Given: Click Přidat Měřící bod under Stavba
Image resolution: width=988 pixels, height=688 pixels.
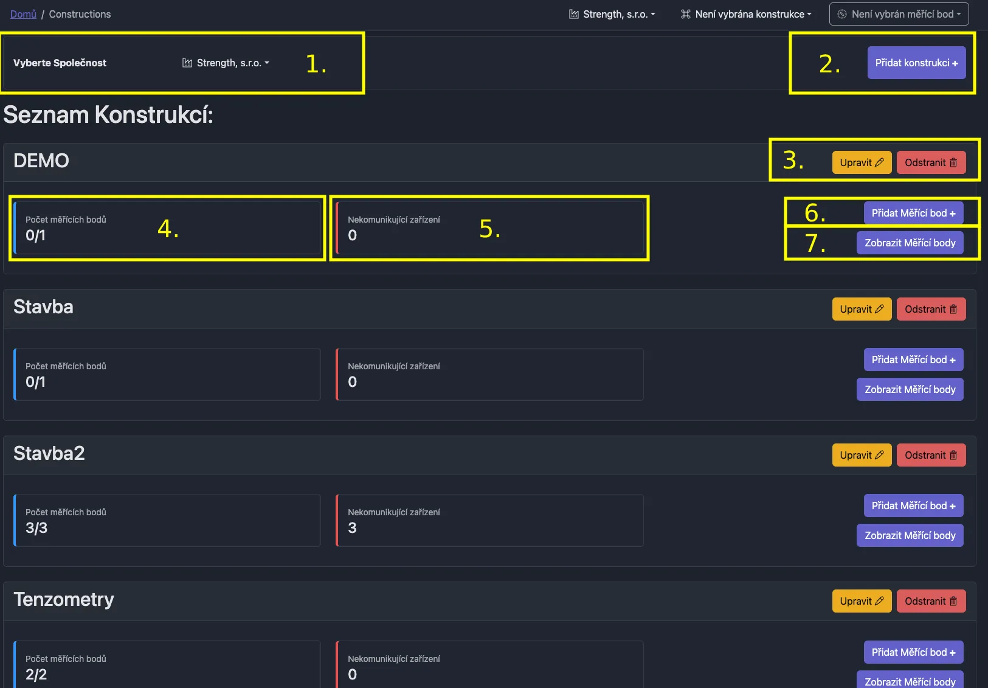Looking at the screenshot, I should coord(913,360).
